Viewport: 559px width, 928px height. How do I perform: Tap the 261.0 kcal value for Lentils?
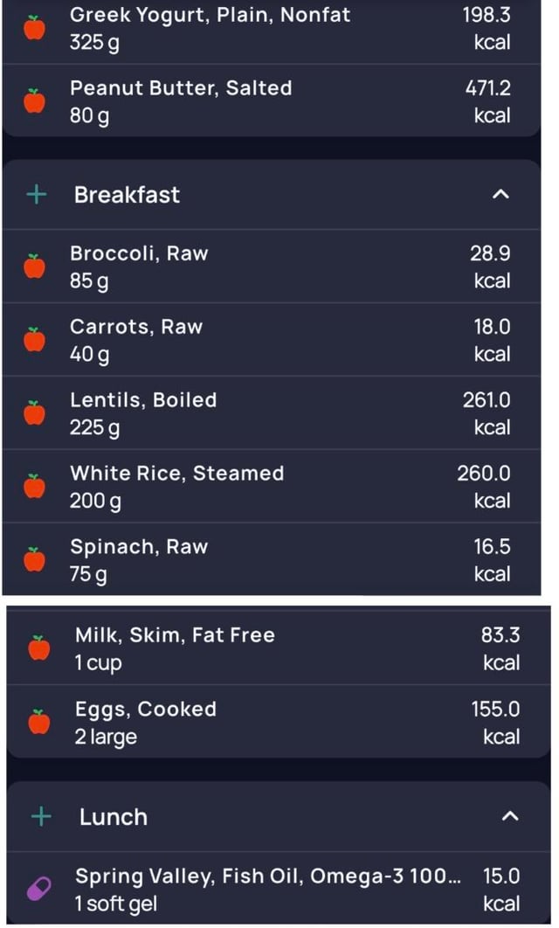click(x=487, y=413)
